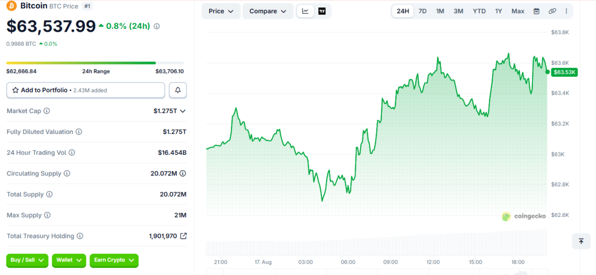This screenshot has width=596, height=275.
Task: Click the volume bars below the chart
Action: (376, 243)
